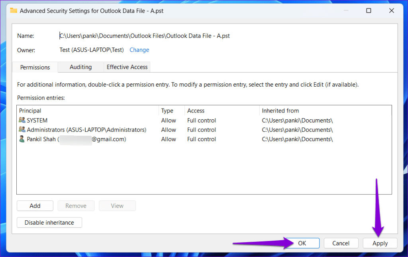Open the Permissions tab
This screenshot has width=408, height=257.
(35, 67)
